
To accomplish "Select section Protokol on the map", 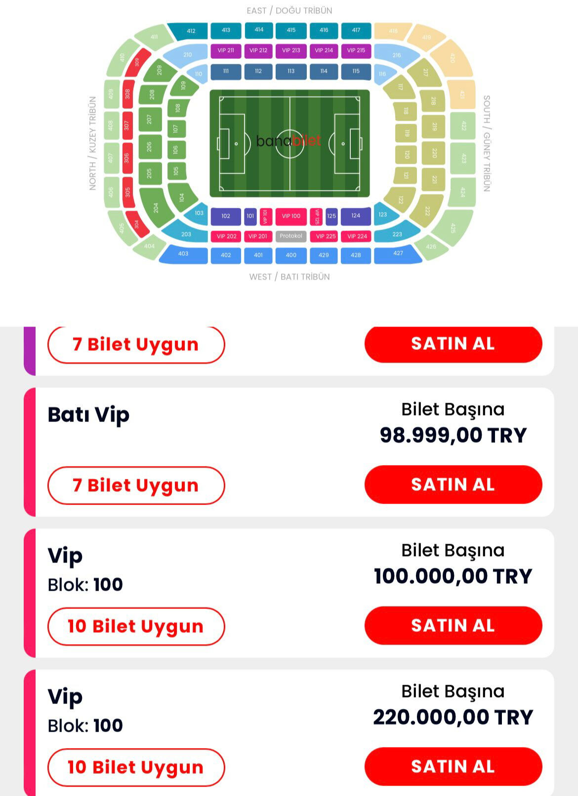I will (x=290, y=236).
